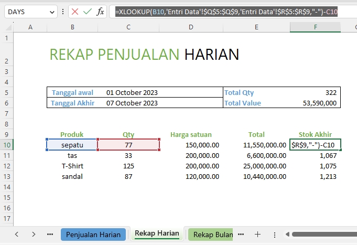Select the 120,000.00 price cell
Viewport: 357px width, 245px height.
click(191, 176)
